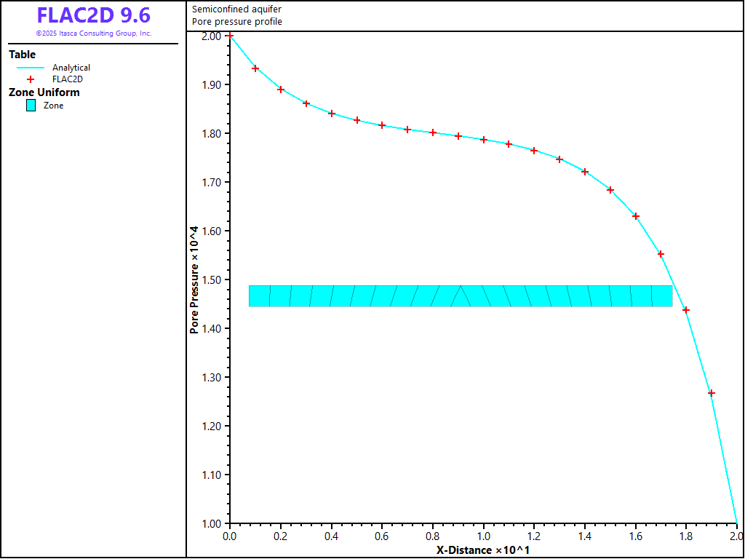This screenshot has height=559, width=745.
Task: Pick the red plus marker at X-Distance 1.8
Action: point(686,310)
